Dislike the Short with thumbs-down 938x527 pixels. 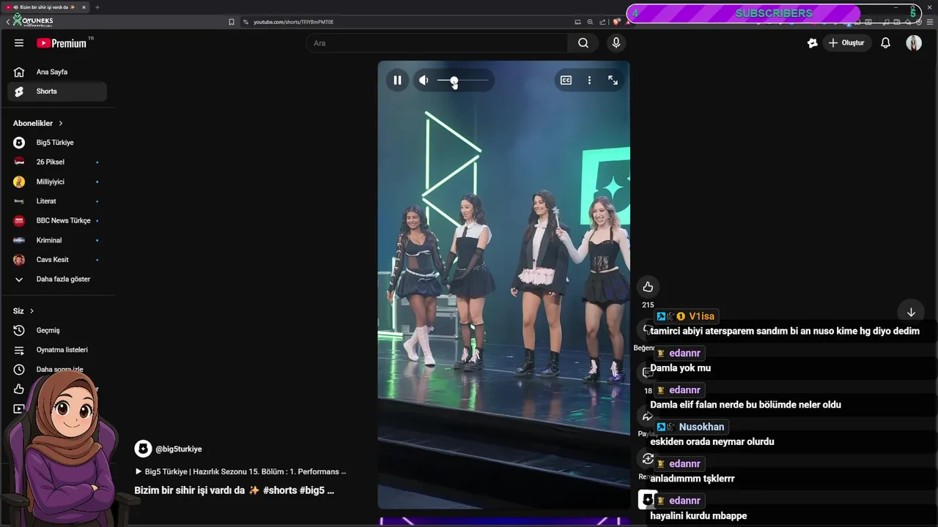tap(648, 329)
